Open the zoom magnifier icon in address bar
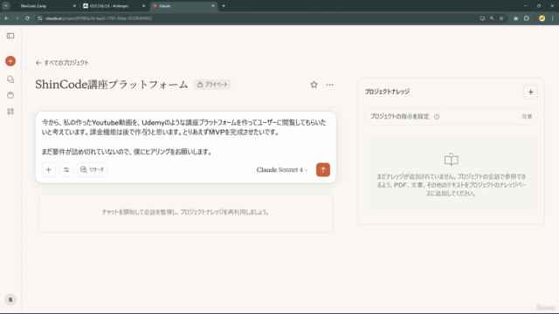The image size is (559, 314). click(492, 18)
